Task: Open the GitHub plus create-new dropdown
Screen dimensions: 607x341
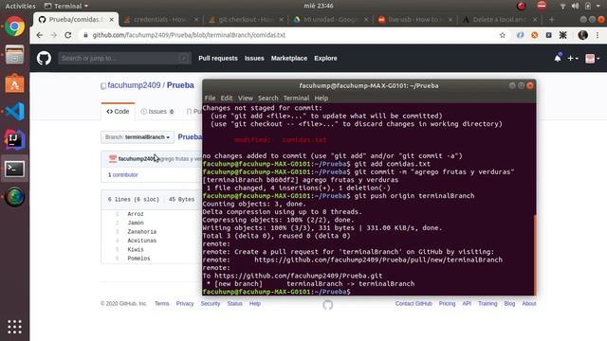Action: [573, 59]
